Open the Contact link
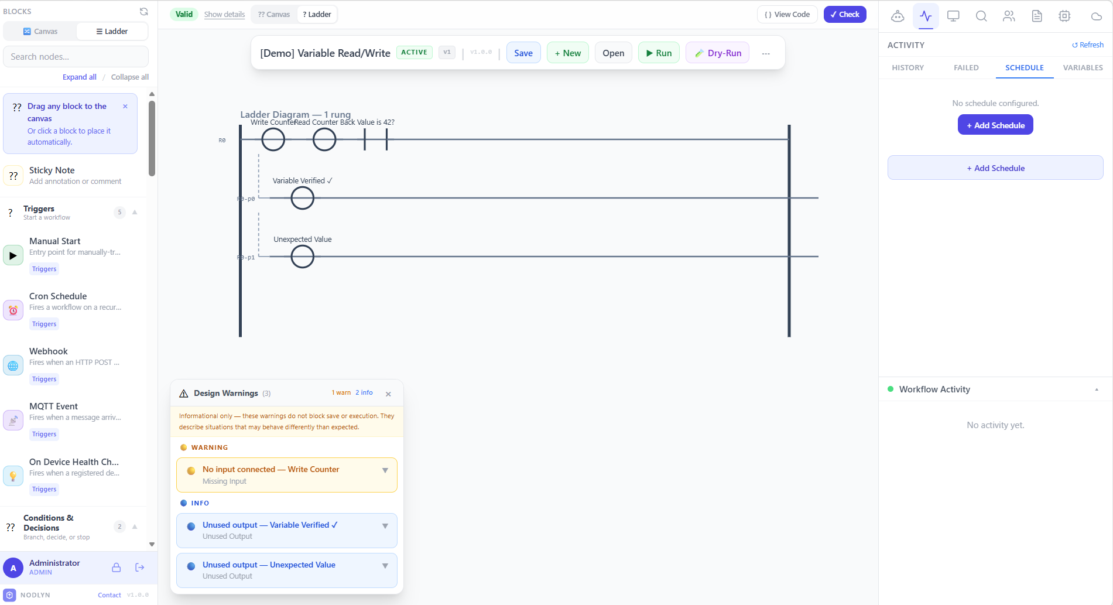Screen dimensions: 1113x605 pyautogui.click(x=109, y=595)
